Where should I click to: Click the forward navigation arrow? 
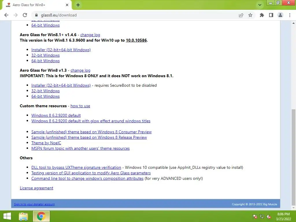coord(16,15)
